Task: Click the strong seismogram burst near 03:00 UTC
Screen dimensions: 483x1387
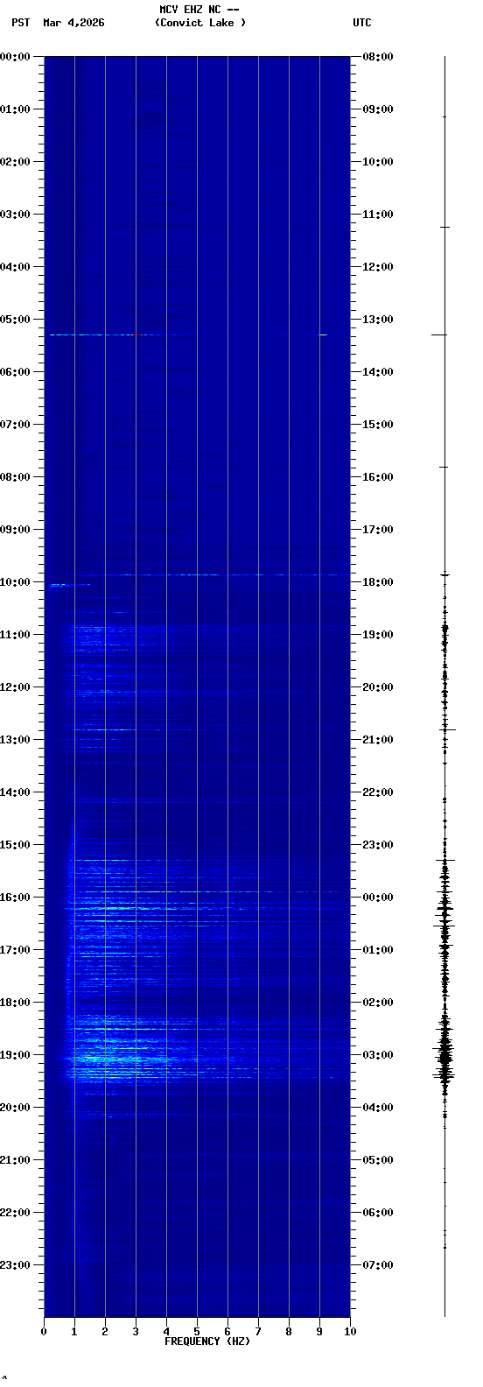Action: 444,1055
